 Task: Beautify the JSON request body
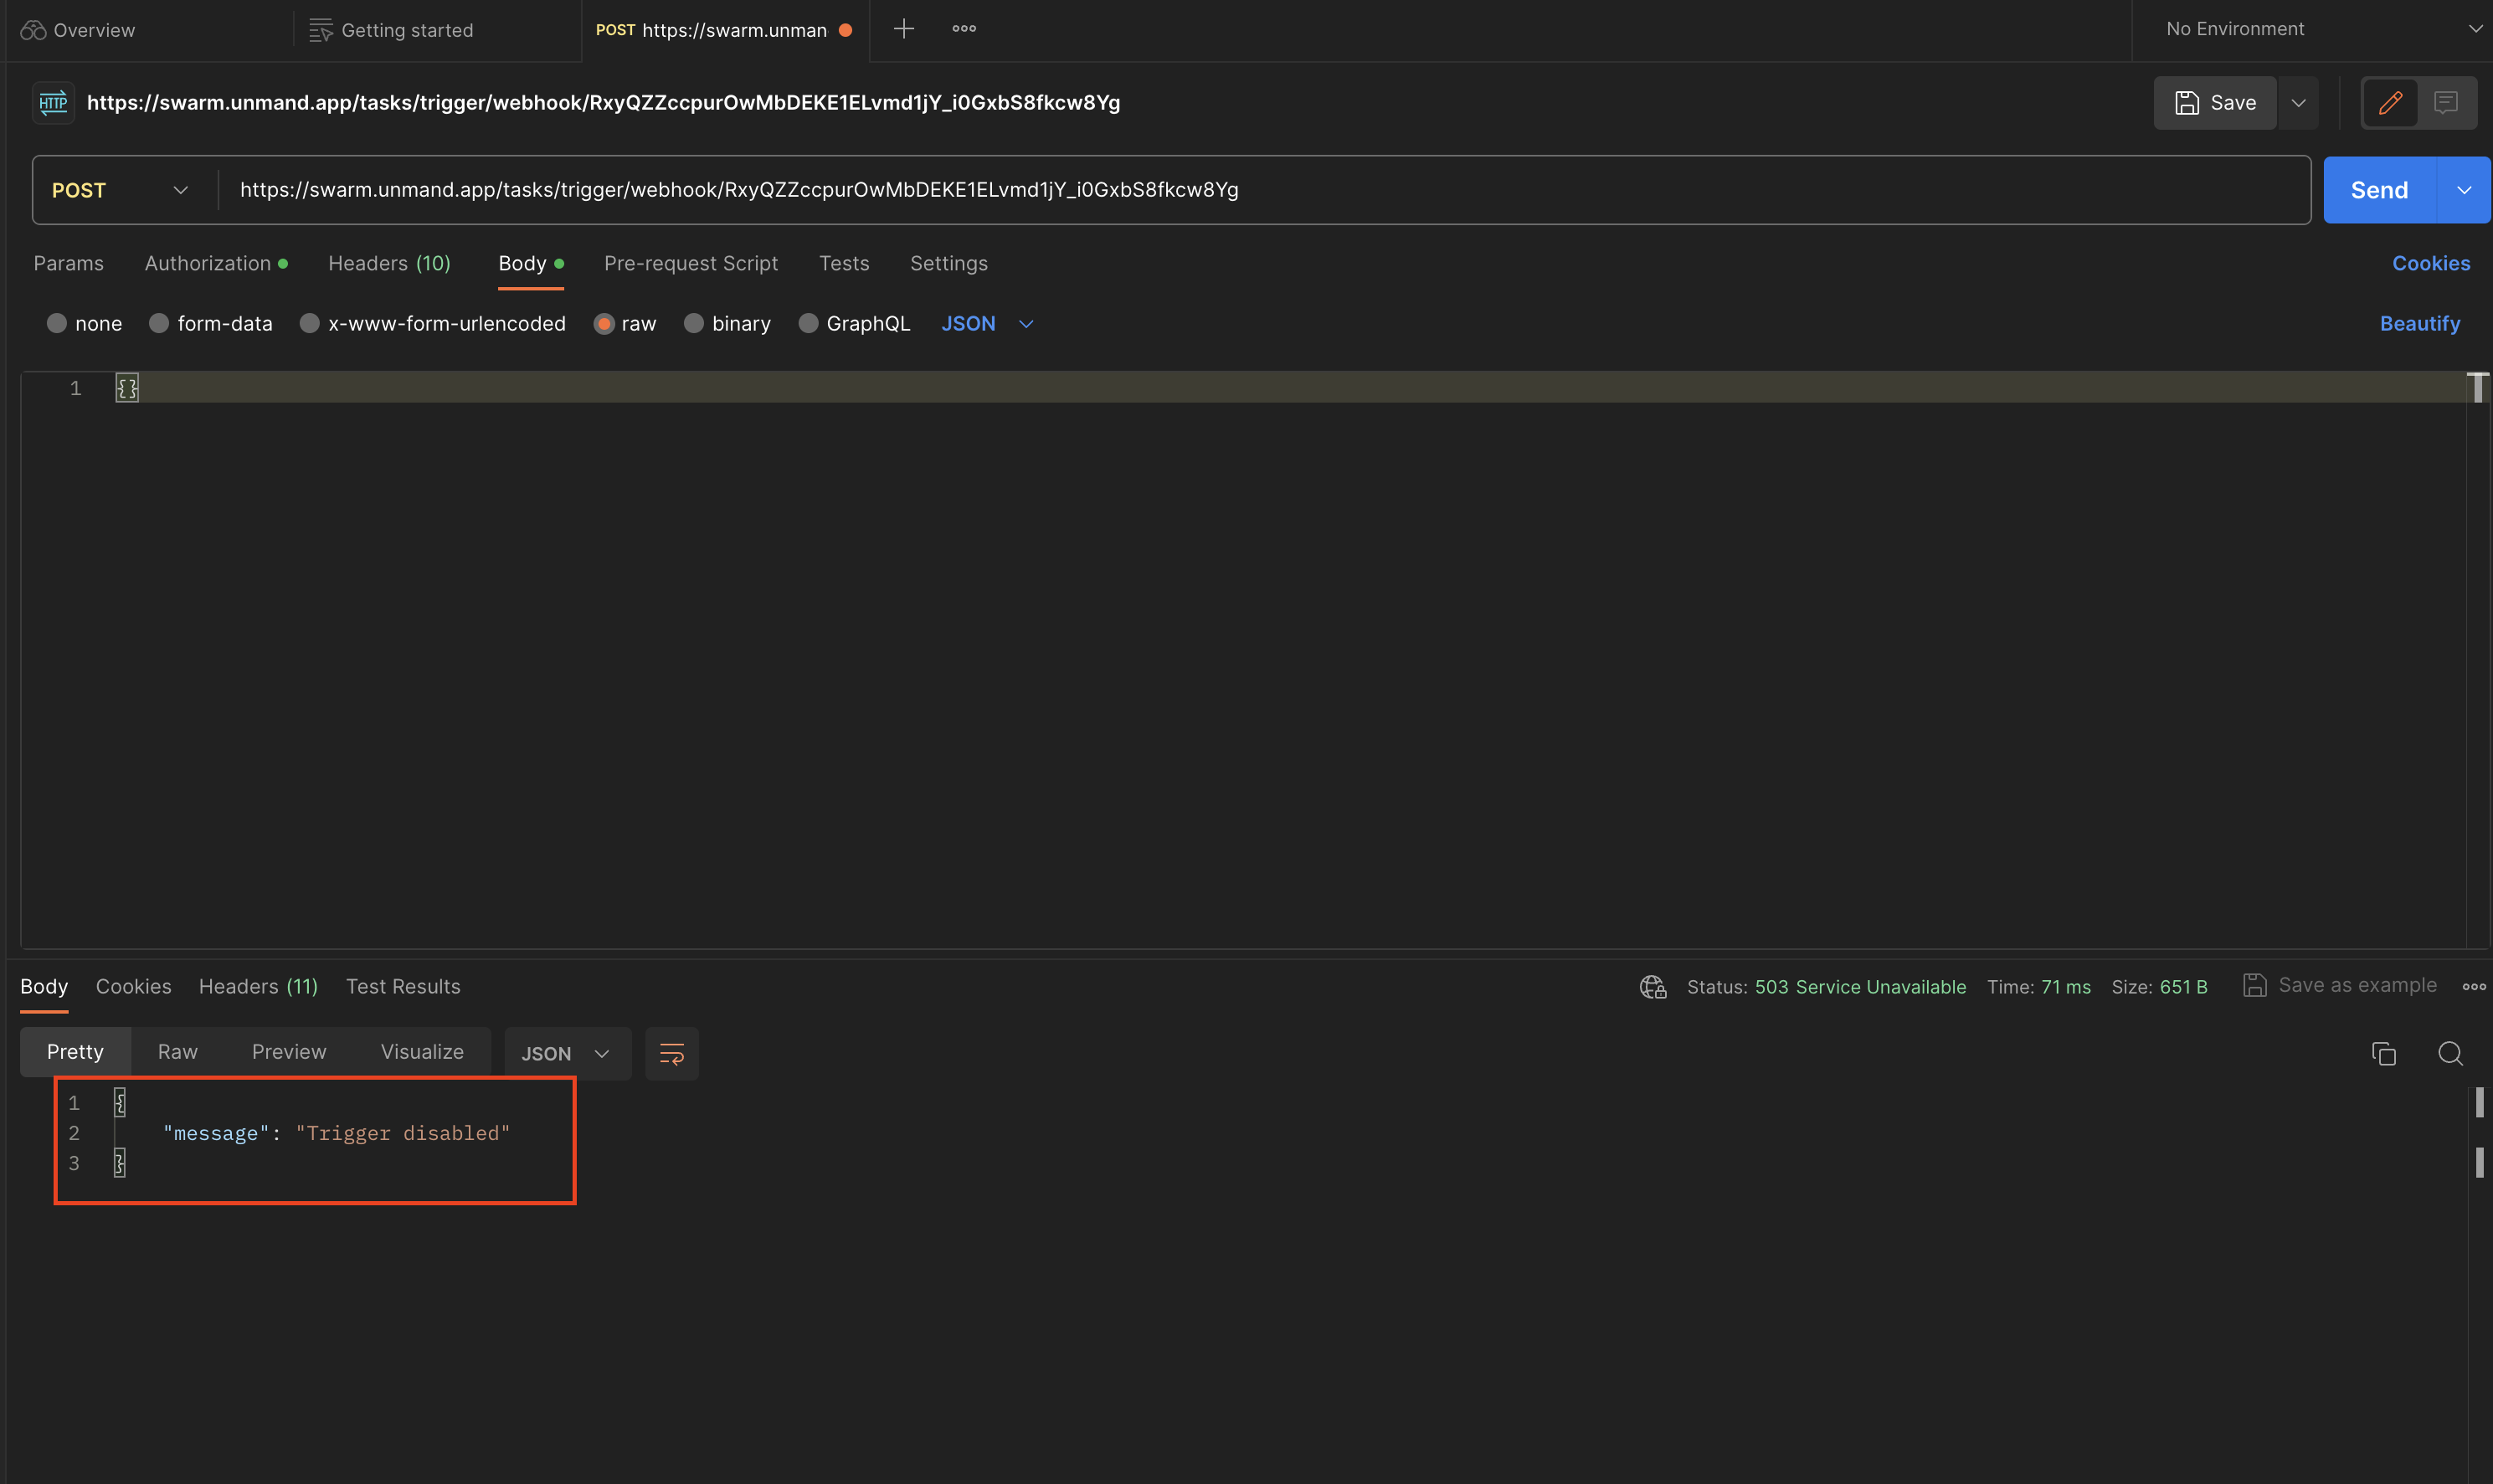(x=2419, y=323)
